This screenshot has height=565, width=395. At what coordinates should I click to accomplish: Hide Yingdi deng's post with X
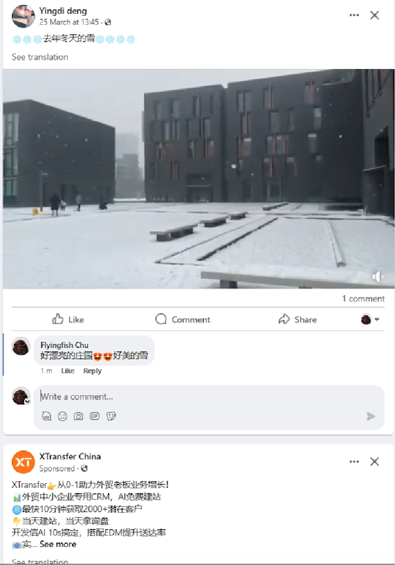tap(374, 15)
